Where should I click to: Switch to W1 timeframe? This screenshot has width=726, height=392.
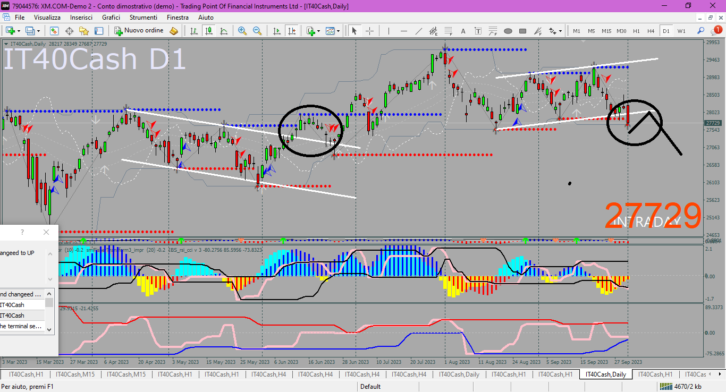coord(681,31)
